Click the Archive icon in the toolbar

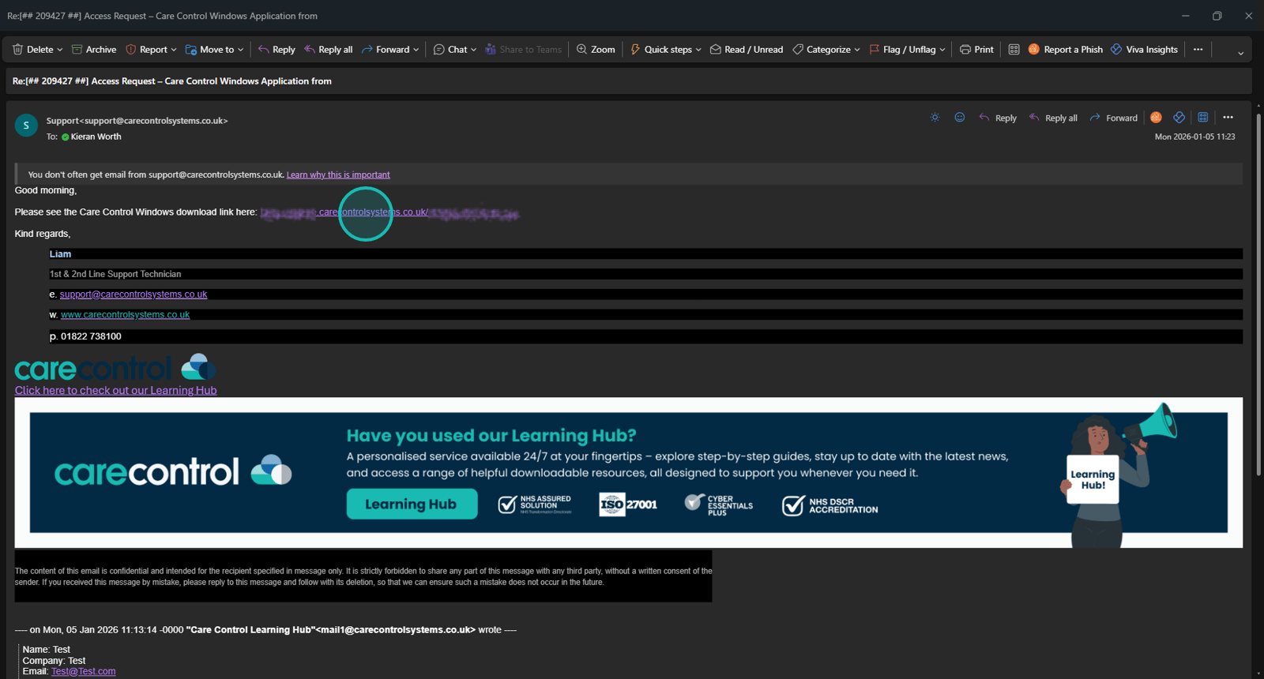(x=77, y=49)
